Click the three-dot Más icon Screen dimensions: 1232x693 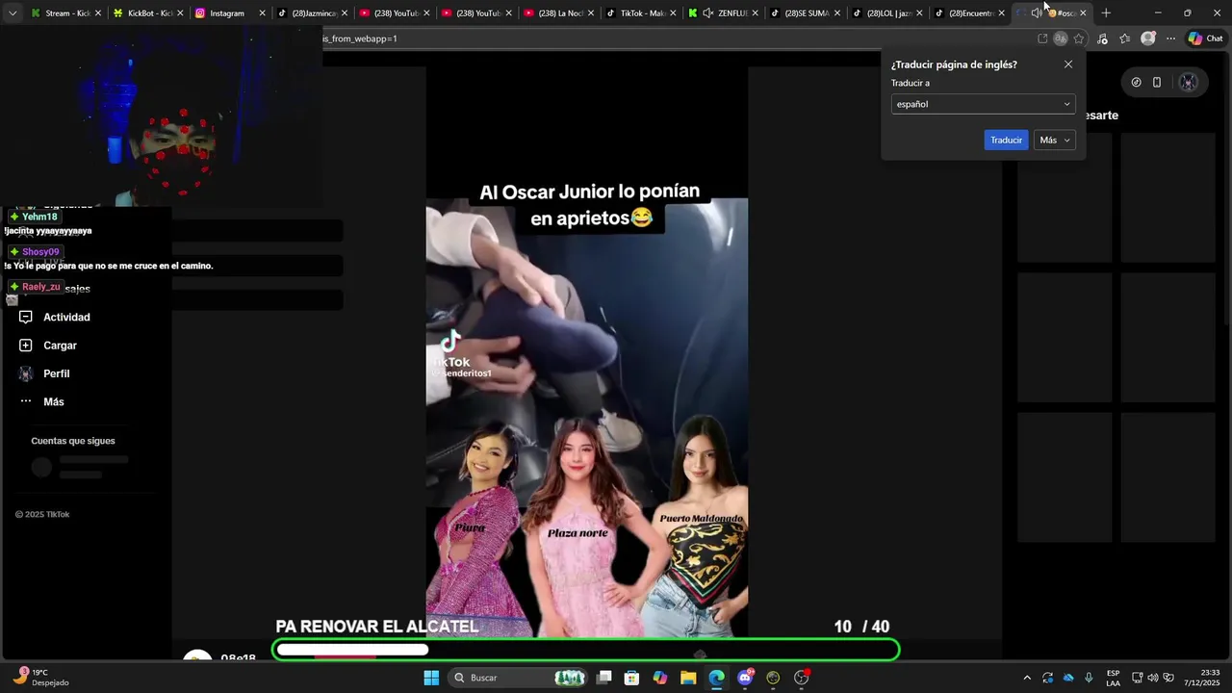pyautogui.click(x=26, y=401)
